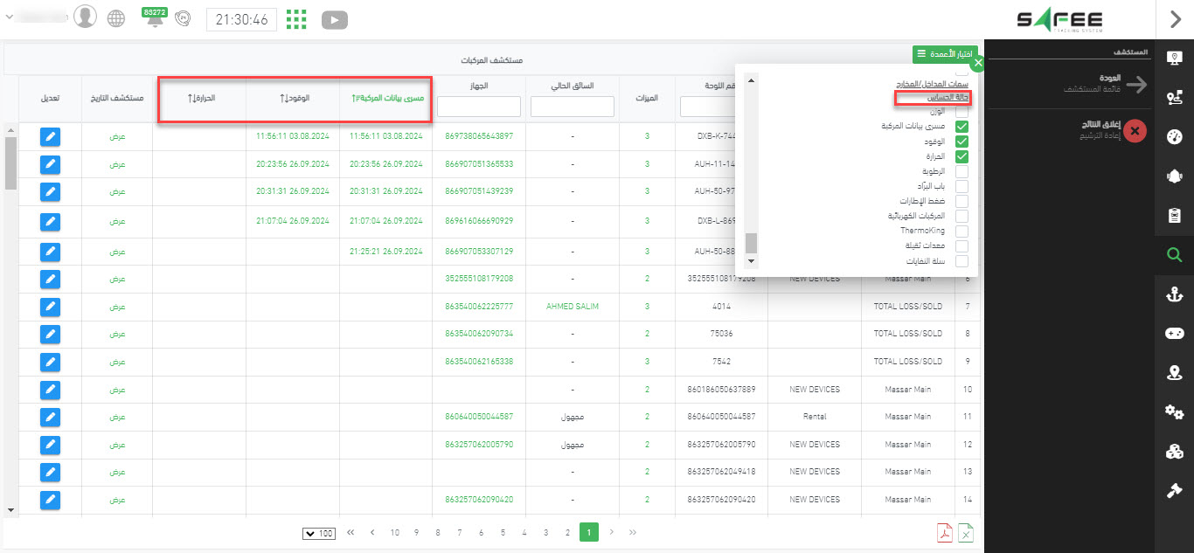
Task: Open the 100 rows-per-page dropdown
Action: (319, 533)
